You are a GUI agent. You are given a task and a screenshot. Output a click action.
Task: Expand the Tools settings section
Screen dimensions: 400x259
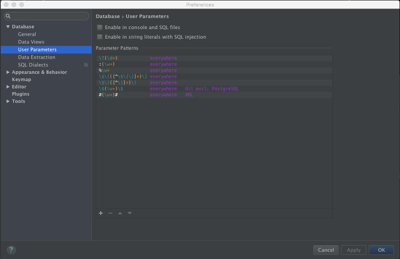point(8,101)
